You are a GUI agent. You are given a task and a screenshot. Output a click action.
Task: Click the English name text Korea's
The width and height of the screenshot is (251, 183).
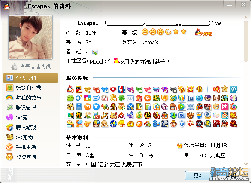[x=149, y=42]
